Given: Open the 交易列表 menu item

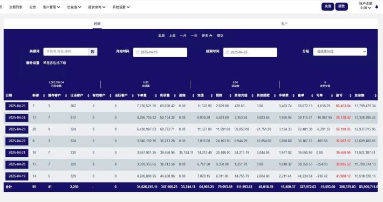Looking at the screenshot, I should point(16,7).
